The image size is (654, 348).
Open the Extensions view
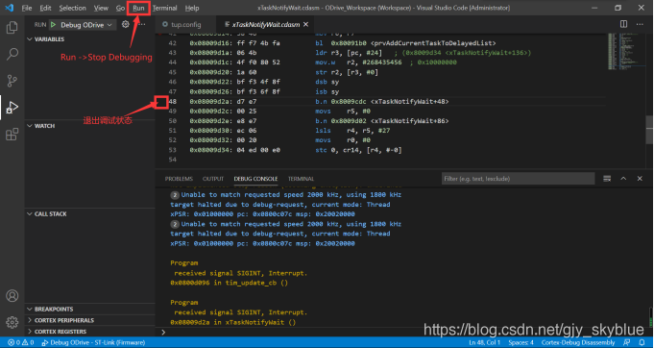coord(12,135)
